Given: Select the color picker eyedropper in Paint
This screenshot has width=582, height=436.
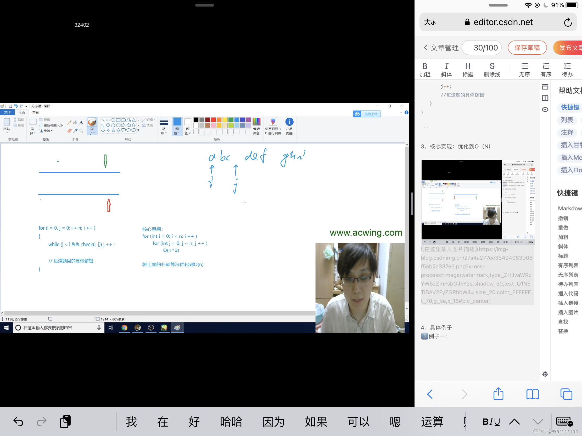Looking at the screenshot, I should click(76, 131).
